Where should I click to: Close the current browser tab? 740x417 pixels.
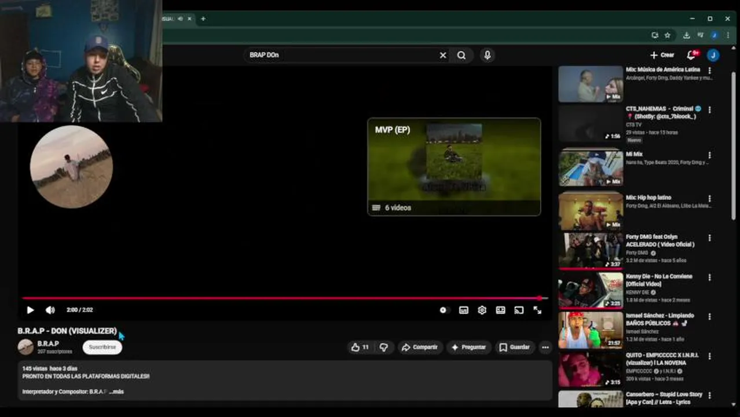click(189, 19)
